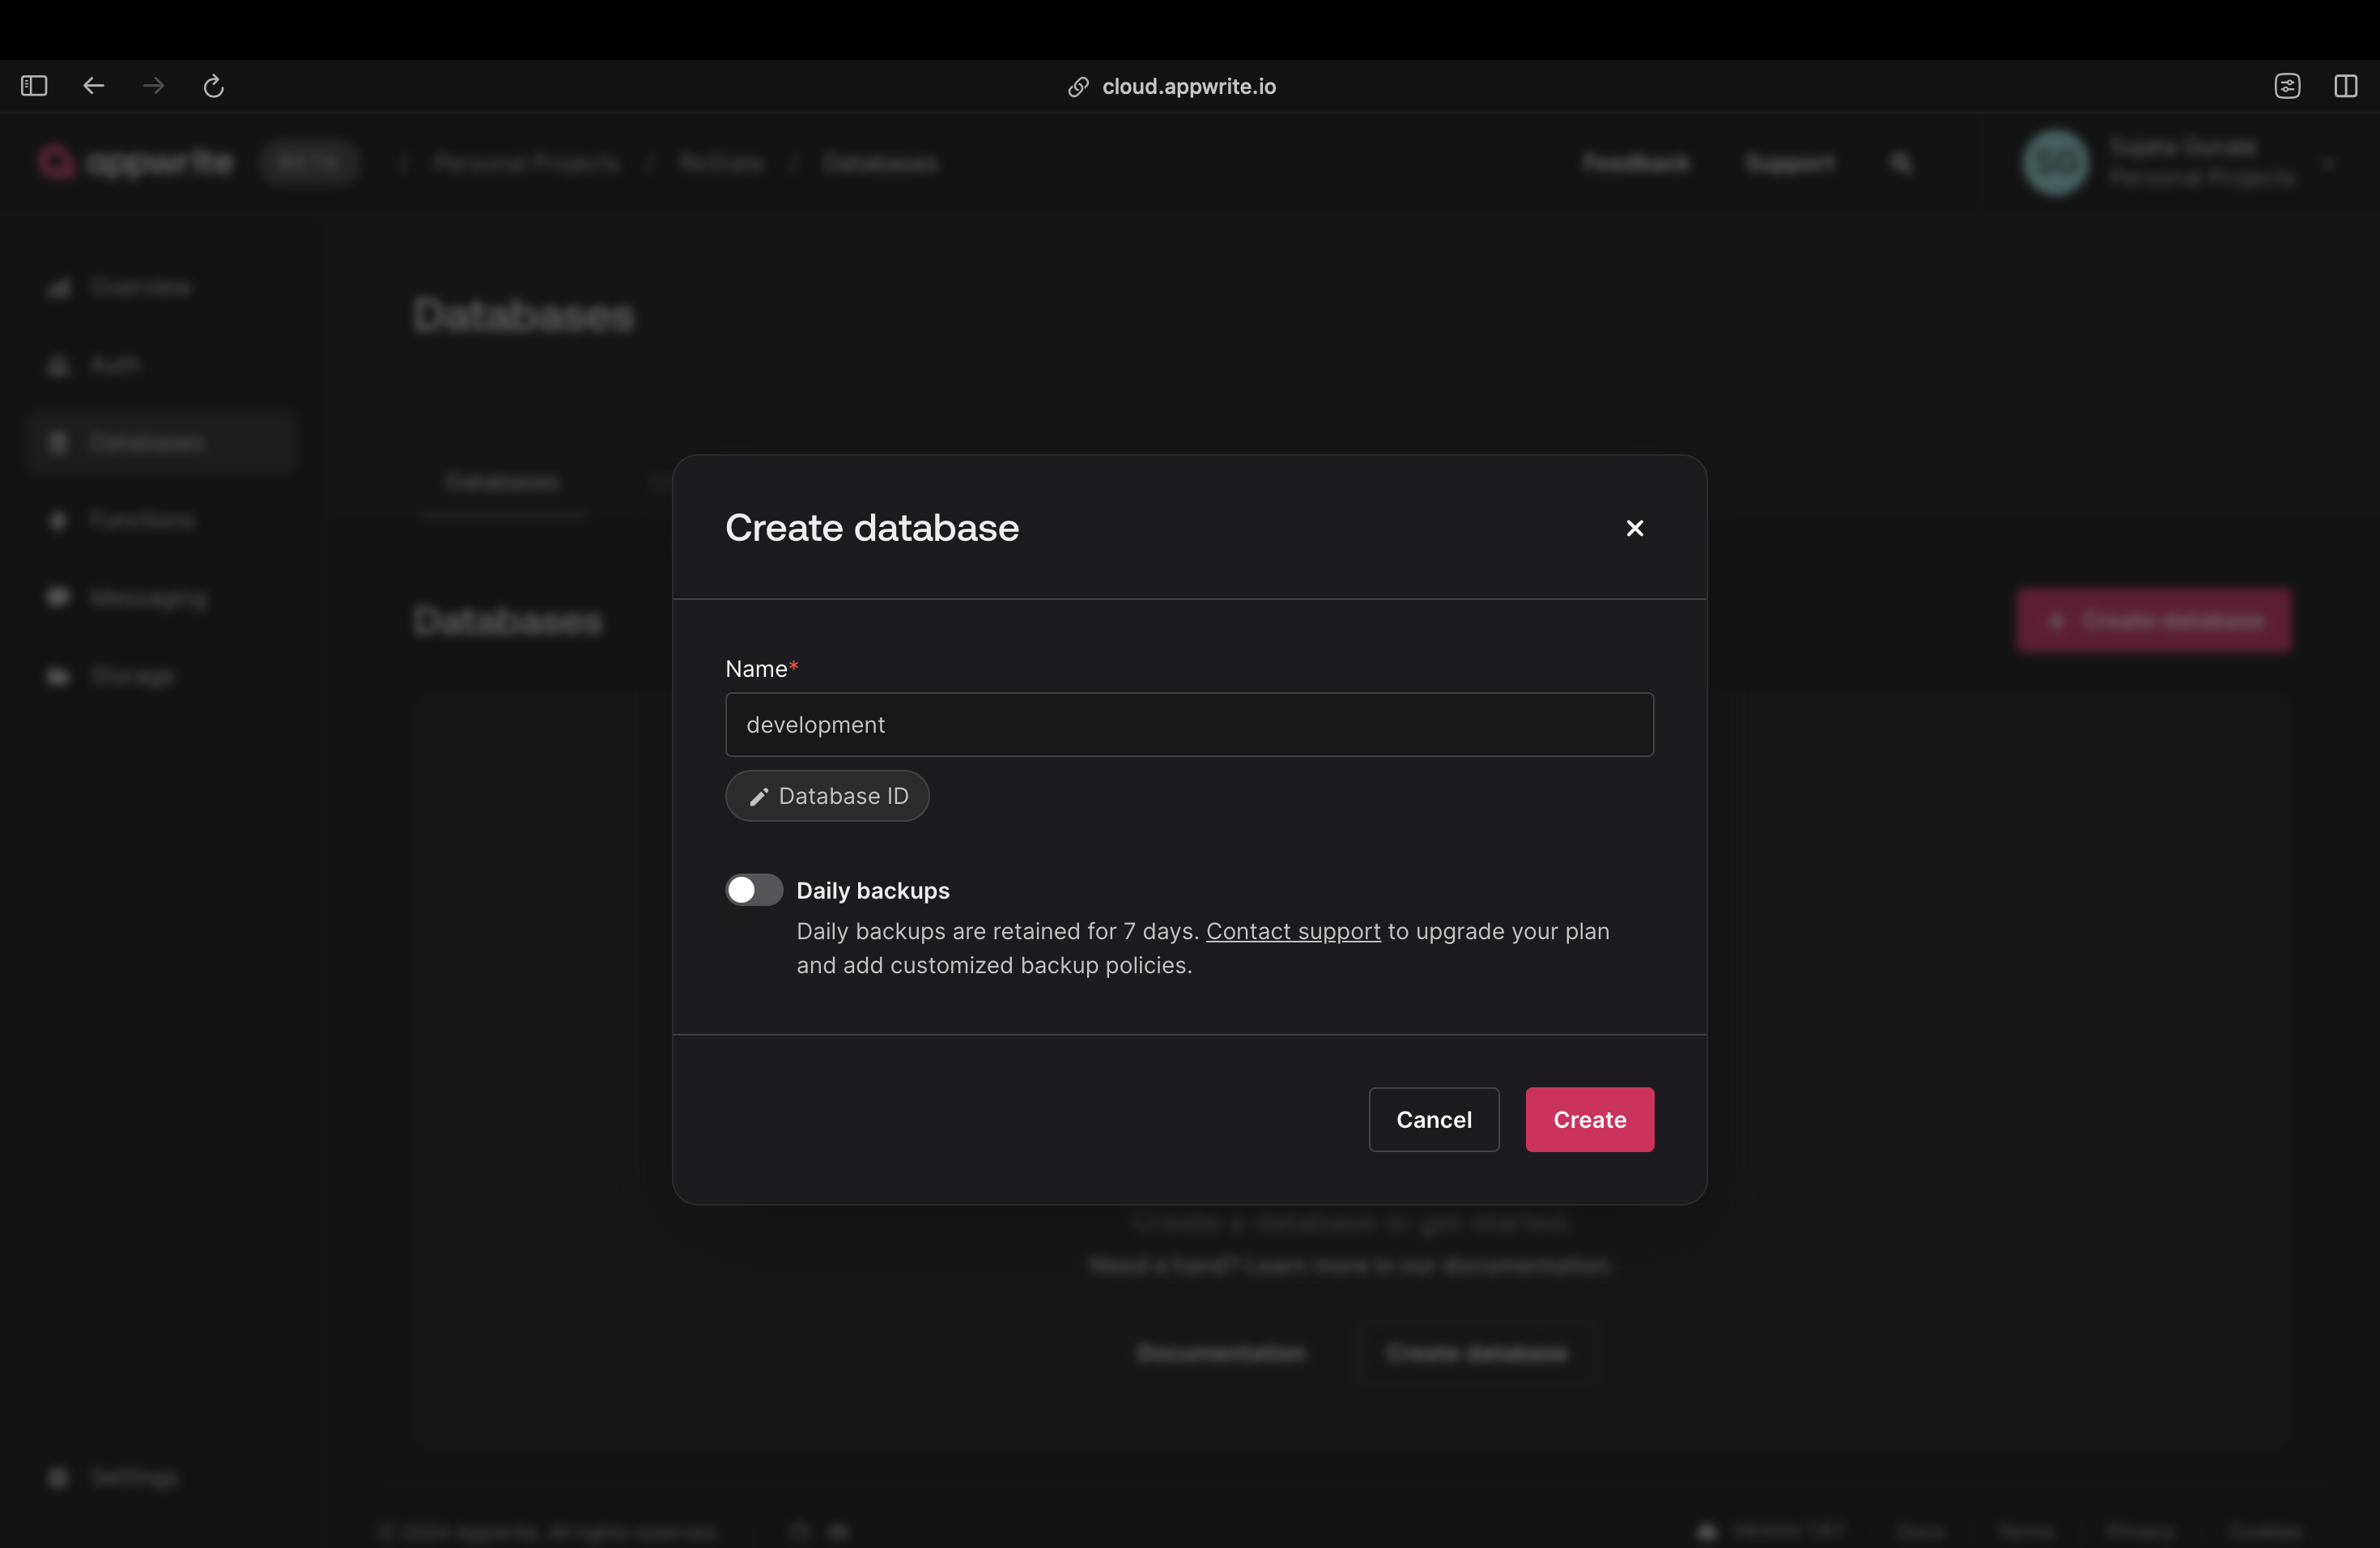Close the Create database dialog
The image size is (2380, 1548).
(x=1634, y=528)
